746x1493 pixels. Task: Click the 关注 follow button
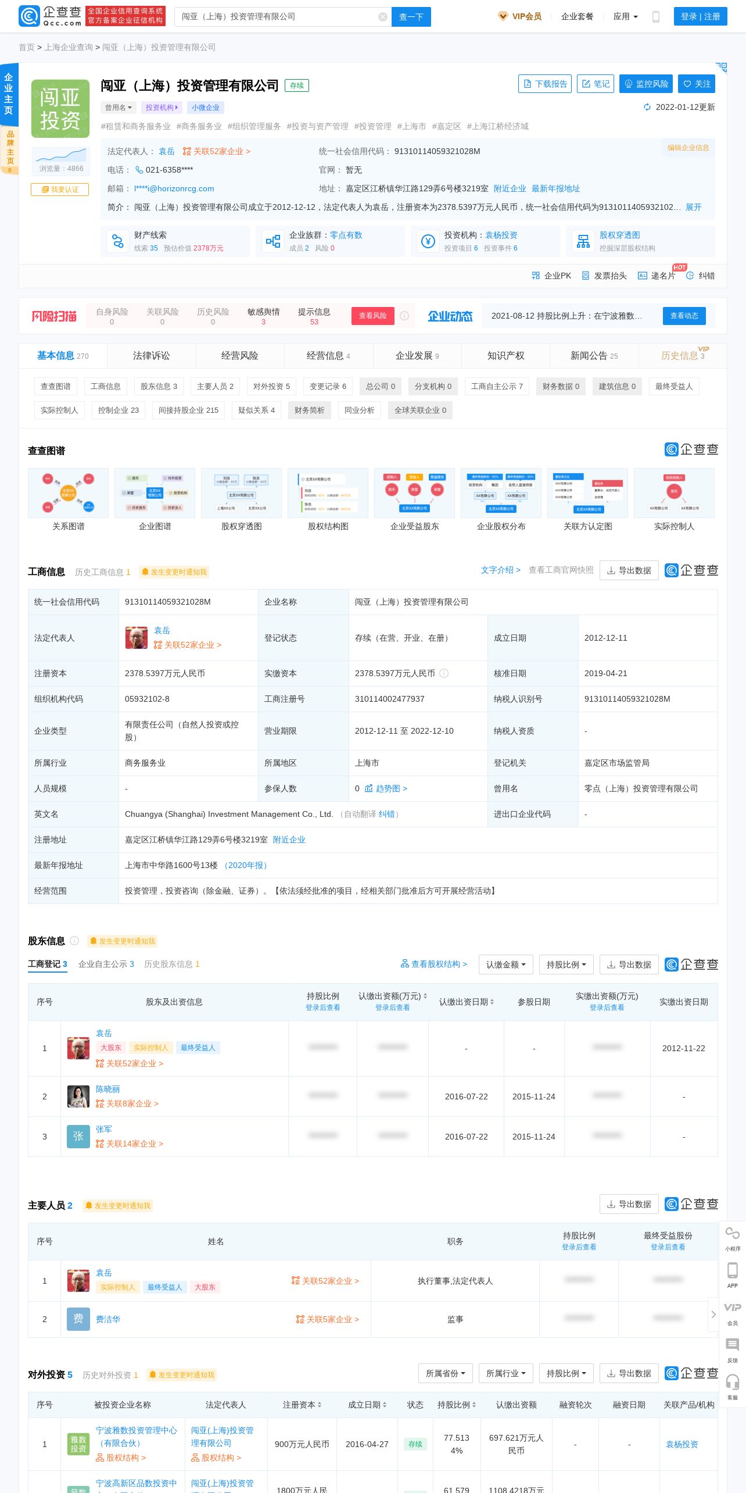pyautogui.click(x=697, y=84)
